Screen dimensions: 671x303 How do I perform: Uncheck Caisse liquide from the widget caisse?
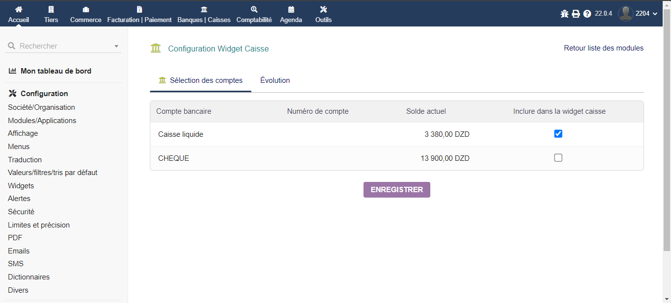click(558, 133)
